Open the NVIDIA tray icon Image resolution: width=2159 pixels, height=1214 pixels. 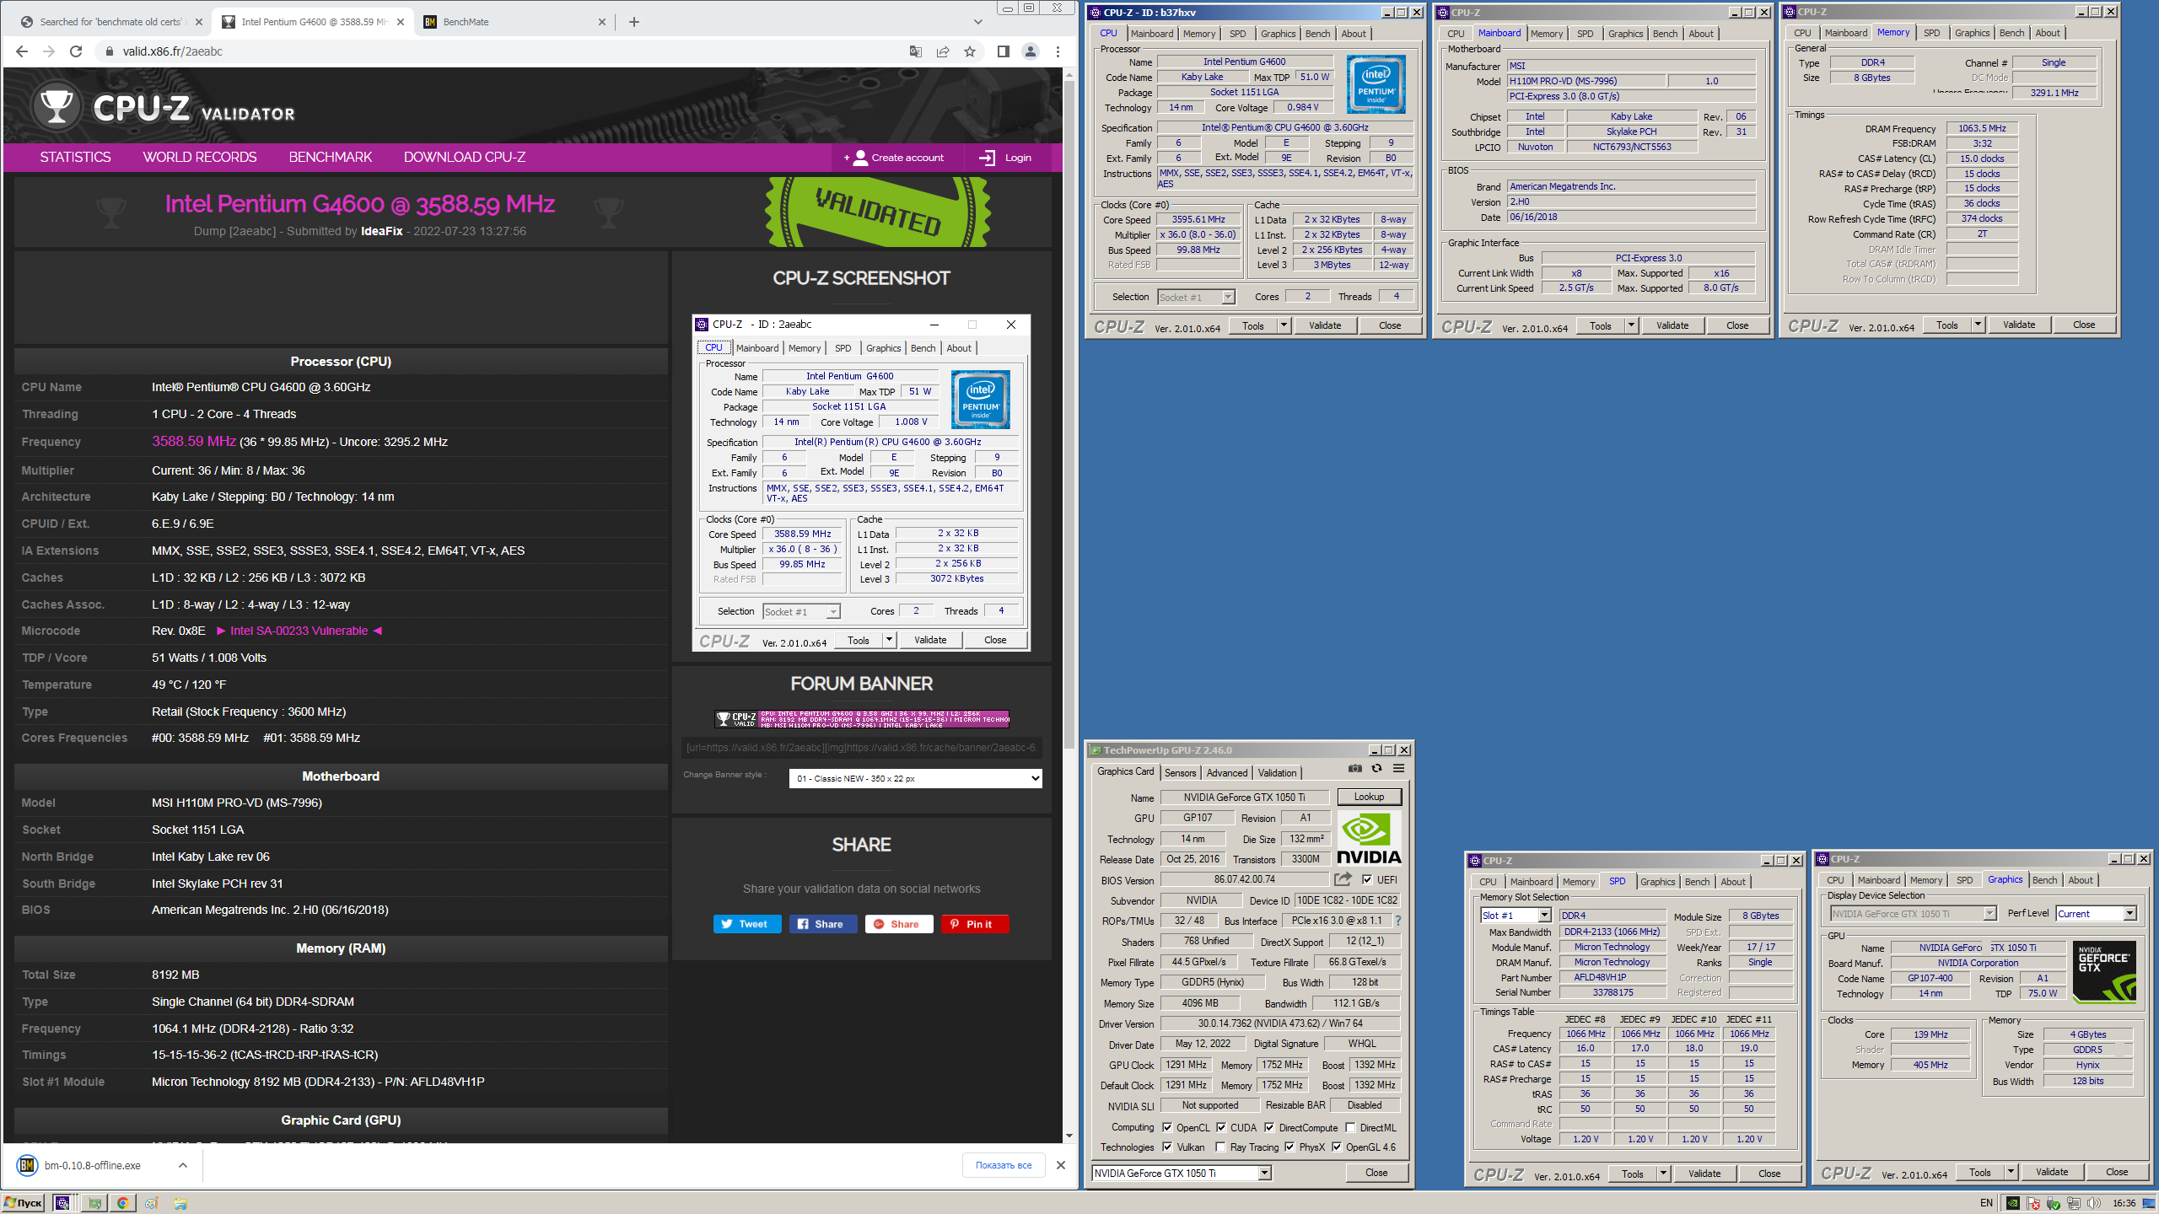pyautogui.click(x=2013, y=1203)
